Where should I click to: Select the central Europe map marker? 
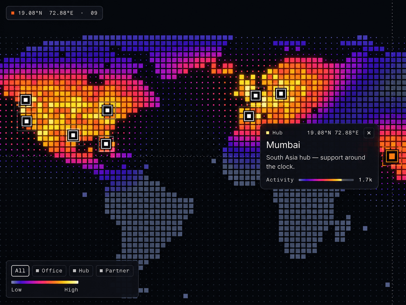(x=281, y=94)
